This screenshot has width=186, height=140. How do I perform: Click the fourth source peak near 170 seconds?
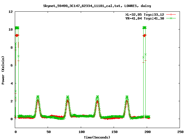127,106
